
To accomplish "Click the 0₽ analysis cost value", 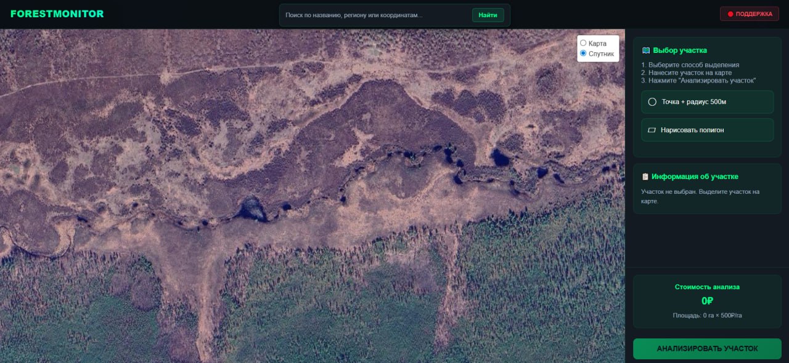I will click(707, 301).
